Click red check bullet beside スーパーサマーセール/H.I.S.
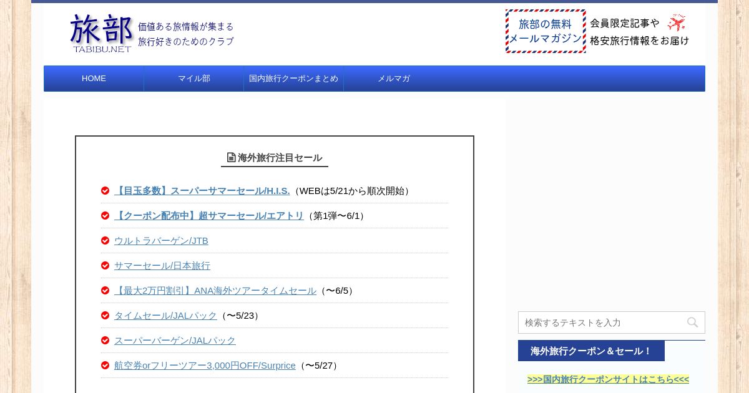This screenshot has width=749, height=393. (105, 191)
